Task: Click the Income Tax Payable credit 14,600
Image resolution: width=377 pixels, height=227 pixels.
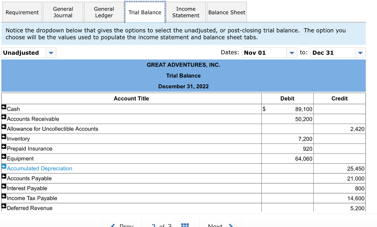Action: (x=356, y=198)
